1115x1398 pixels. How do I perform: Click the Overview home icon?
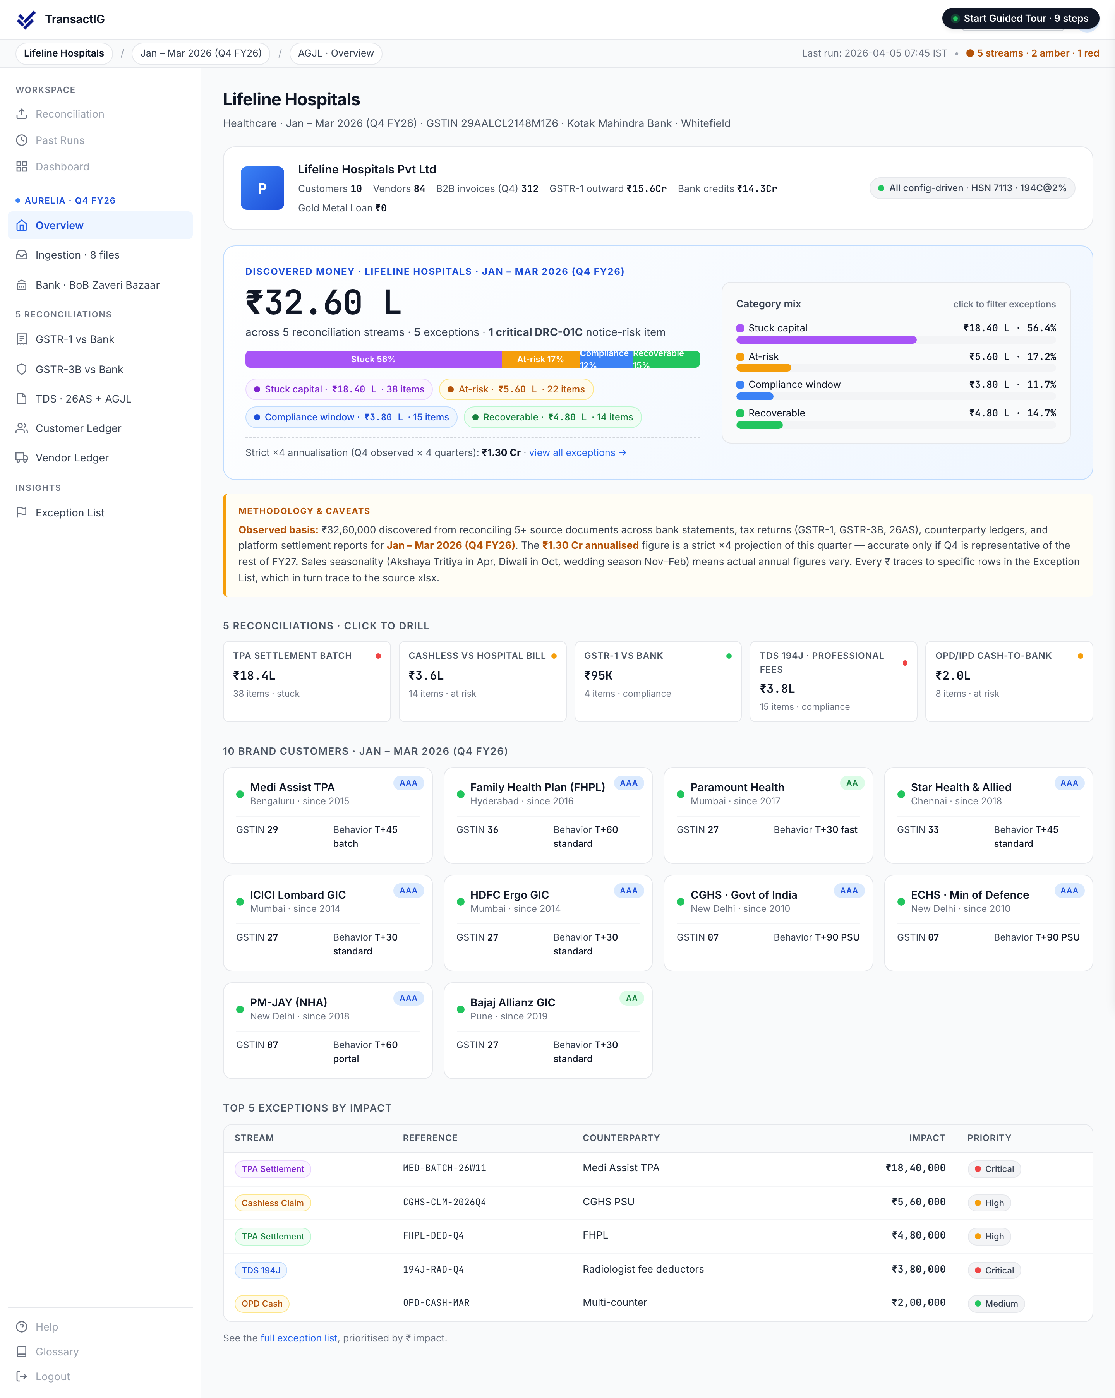point(21,226)
